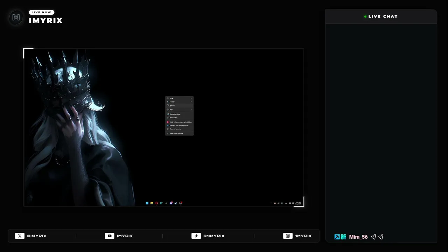The width and height of the screenshot is (448, 252).
Task: Click the Personalize pencil icon
Action: 168,118
